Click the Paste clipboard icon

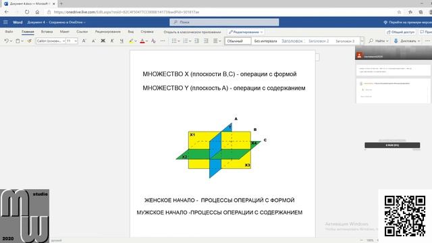18,40
